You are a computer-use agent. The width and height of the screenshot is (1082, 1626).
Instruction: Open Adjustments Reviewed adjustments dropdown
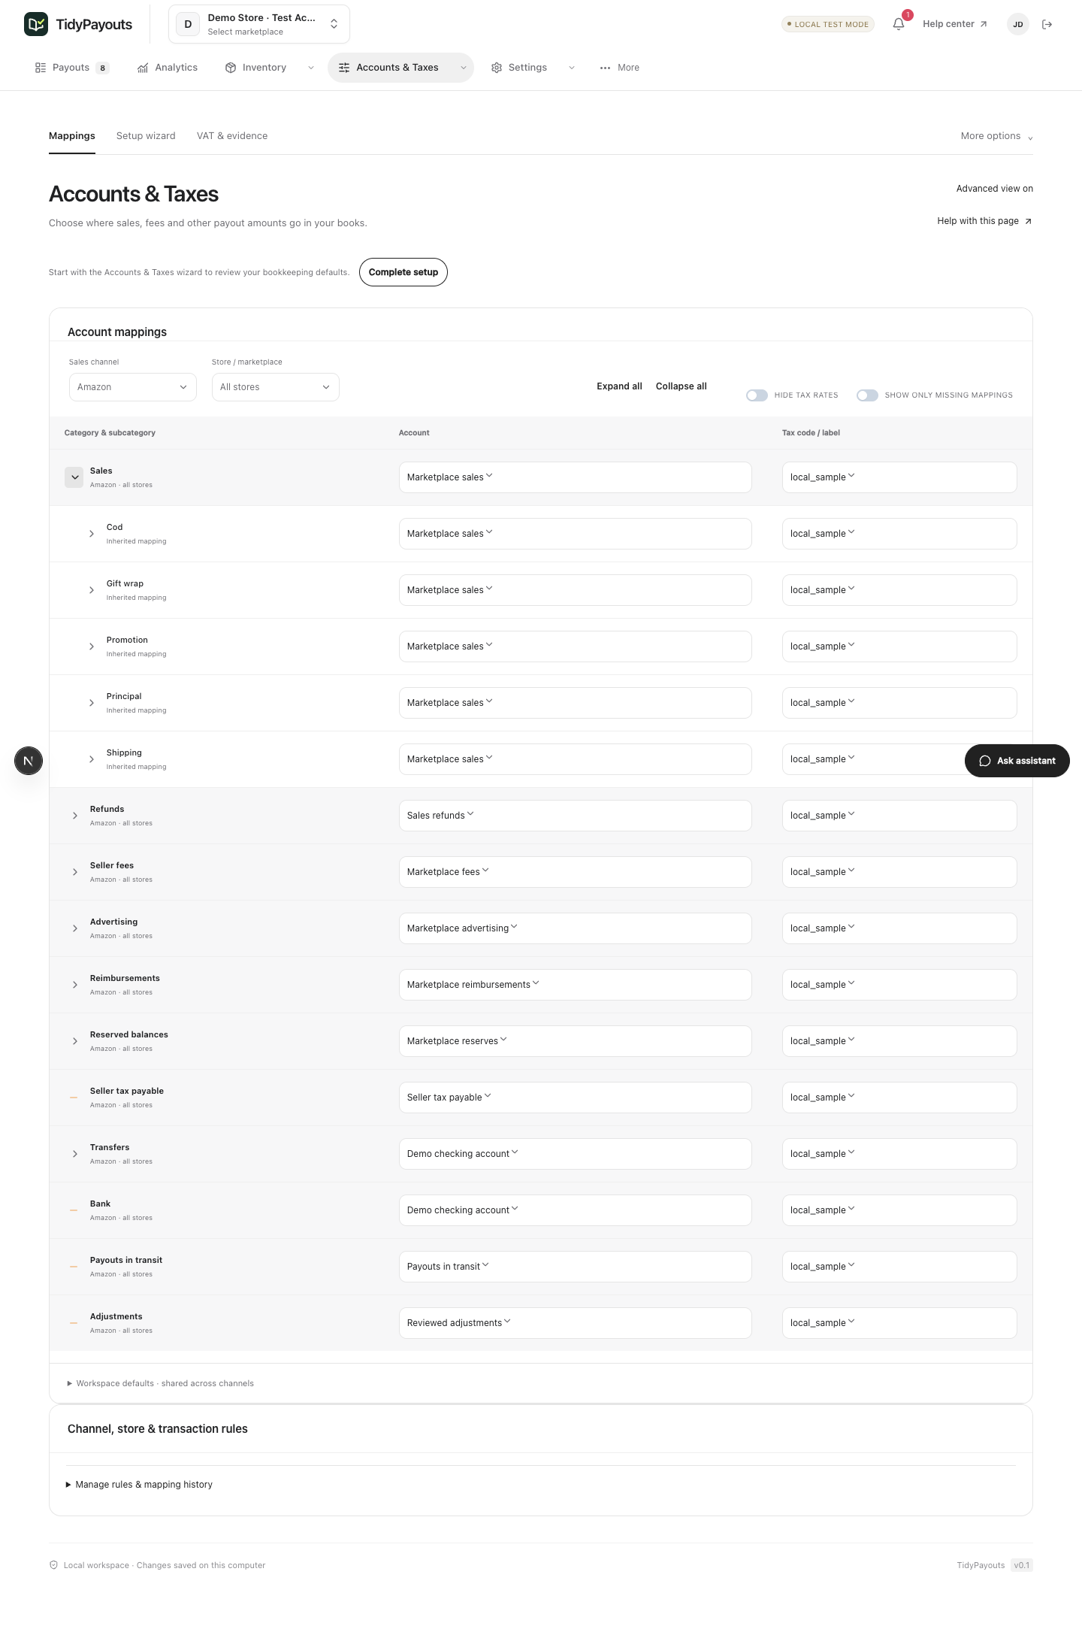pos(575,1323)
